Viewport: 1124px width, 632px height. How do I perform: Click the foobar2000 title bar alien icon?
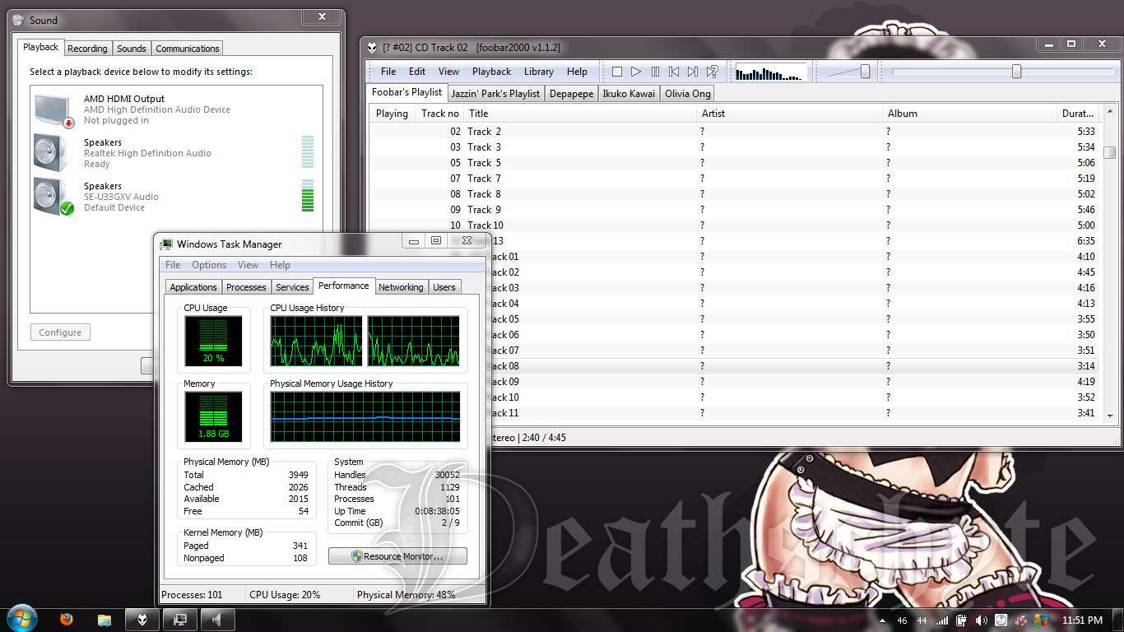pyautogui.click(x=373, y=48)
